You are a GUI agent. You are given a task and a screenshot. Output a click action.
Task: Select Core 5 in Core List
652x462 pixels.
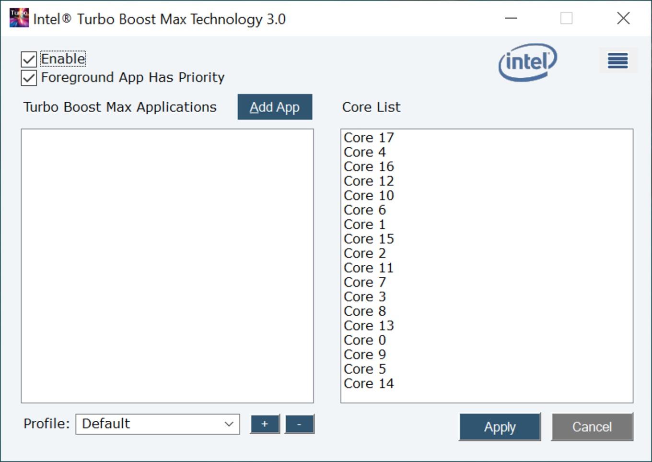(365, 368)
